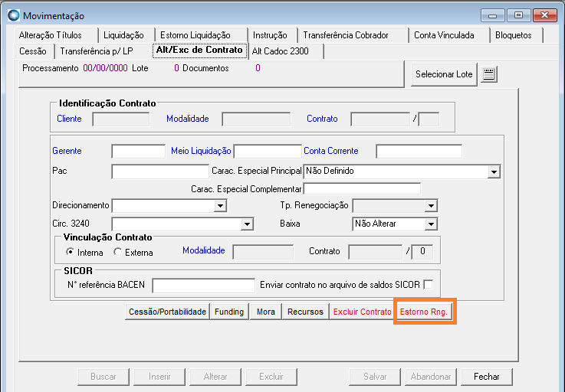Viewport: 565px width, 392px height.
Task: Focus the Conta Corrente input field
Action: tap(419, 152)
